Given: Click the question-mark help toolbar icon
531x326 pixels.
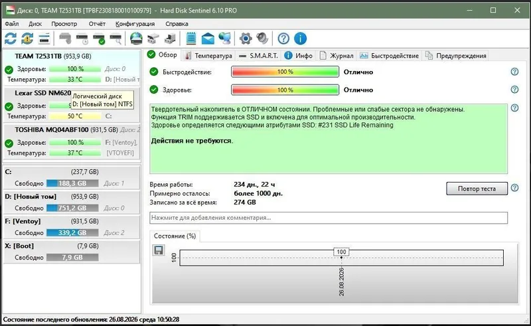Looking at the screenshot, I should click(283, 39).
